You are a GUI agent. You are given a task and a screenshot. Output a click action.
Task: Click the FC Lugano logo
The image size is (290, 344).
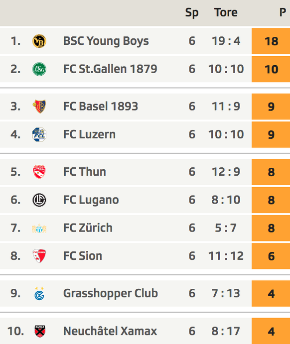coord(39,200)
